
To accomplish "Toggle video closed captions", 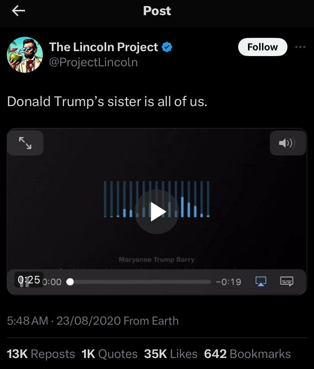I will (286, 281).
